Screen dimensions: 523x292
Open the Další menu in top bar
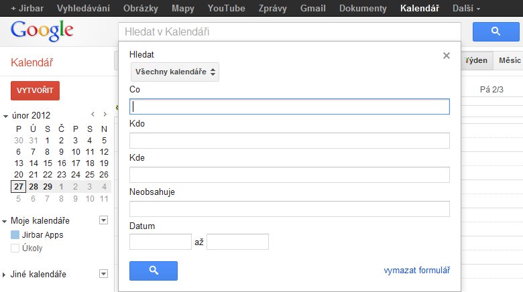tap(466, 9)
